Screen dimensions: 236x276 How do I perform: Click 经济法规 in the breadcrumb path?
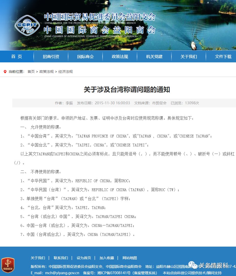[66, 72]
